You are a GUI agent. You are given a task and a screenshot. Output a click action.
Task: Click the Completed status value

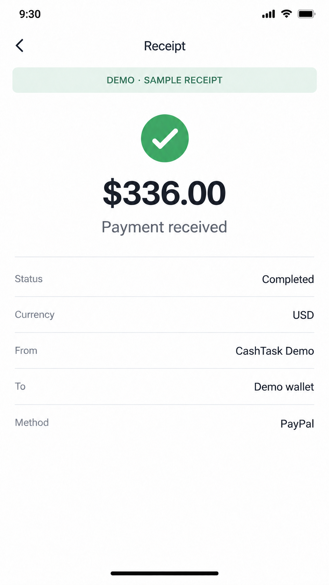(x=288, y=280)
